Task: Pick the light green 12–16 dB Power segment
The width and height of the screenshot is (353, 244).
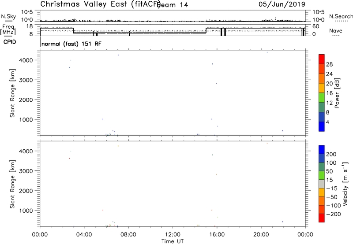Action: click(322, 97)
